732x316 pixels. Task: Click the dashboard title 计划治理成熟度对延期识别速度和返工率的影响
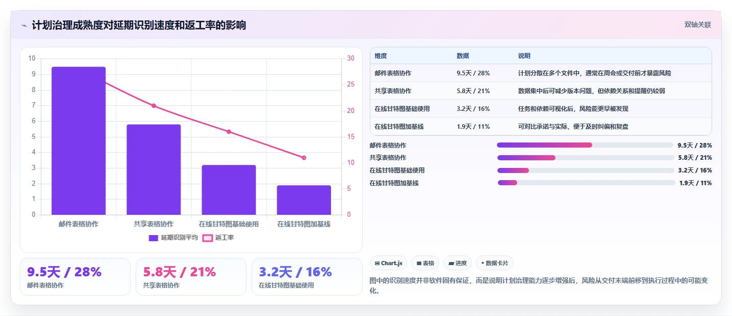[139, 25]
